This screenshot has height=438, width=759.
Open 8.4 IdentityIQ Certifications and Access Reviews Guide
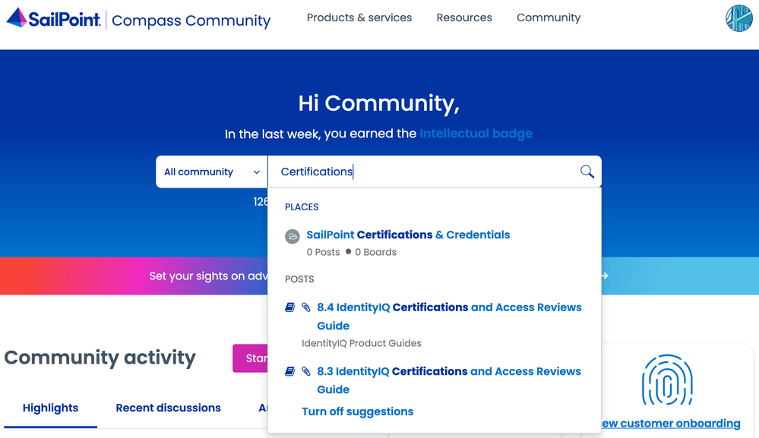coord(449,307)
